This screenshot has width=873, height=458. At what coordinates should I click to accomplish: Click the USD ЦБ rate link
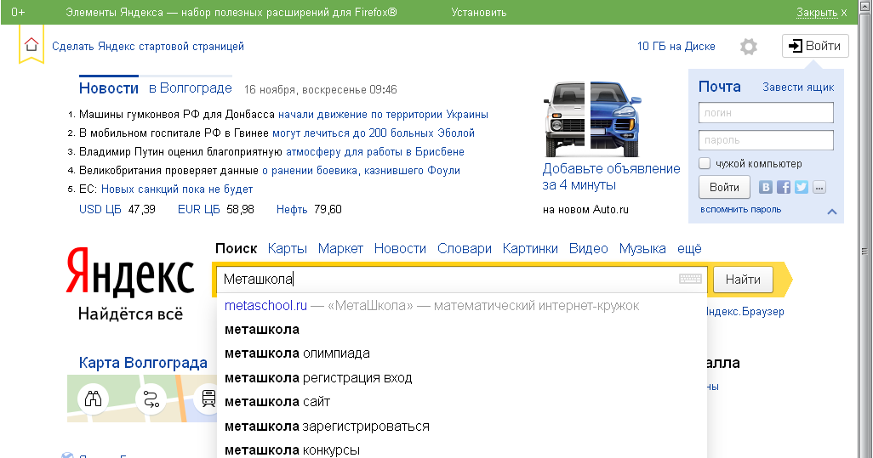click(x=100, y=210)
